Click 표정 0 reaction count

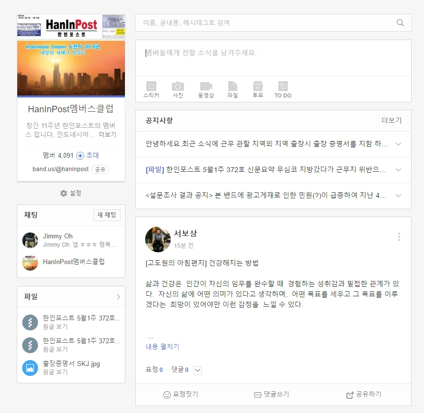coord(154,369)
